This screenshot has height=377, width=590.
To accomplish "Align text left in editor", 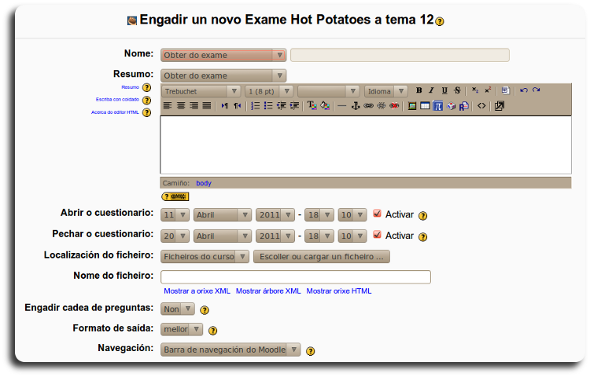I will click(x=168, y=106).
